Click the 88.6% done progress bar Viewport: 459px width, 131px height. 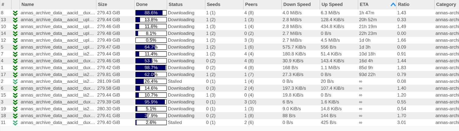(151, 13)
